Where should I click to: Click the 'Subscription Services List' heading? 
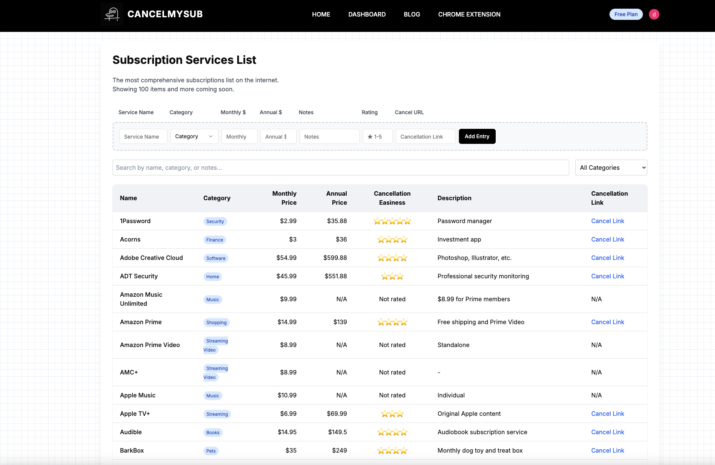pyautogui.click(x=184, y=60)
